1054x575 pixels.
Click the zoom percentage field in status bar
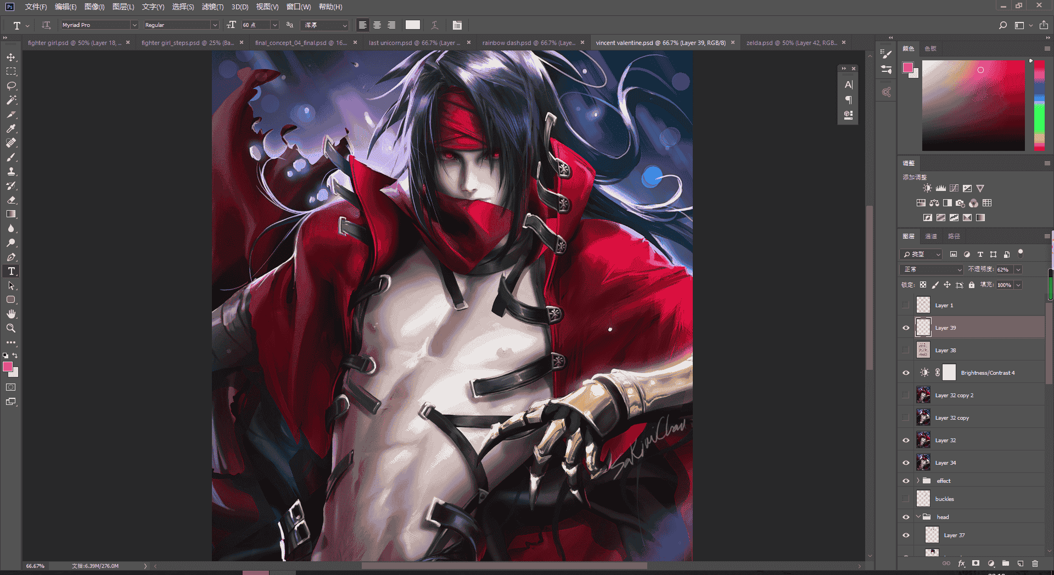(35, 566)
